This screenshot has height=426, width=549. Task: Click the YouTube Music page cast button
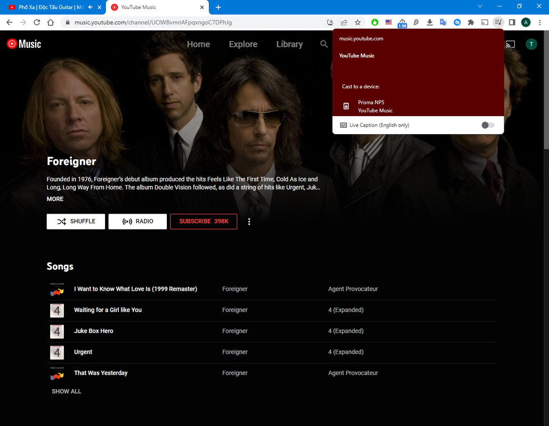[511, 44]
